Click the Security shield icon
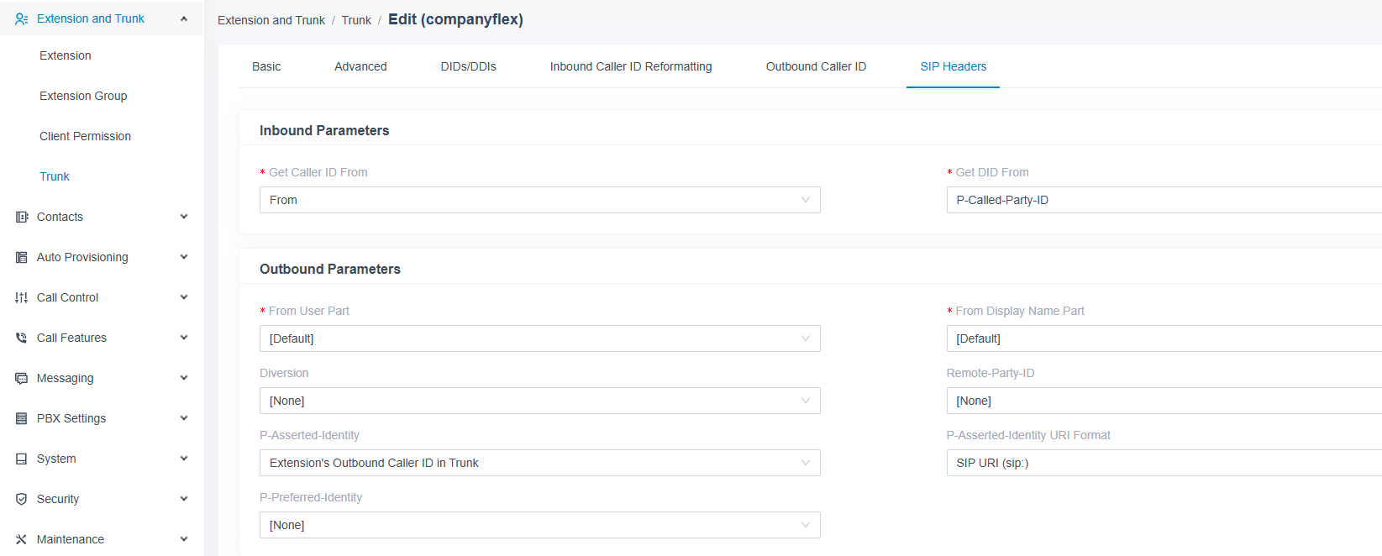Image resolution: width=1382 pixels, height=556 pixels. click(21, 499)
